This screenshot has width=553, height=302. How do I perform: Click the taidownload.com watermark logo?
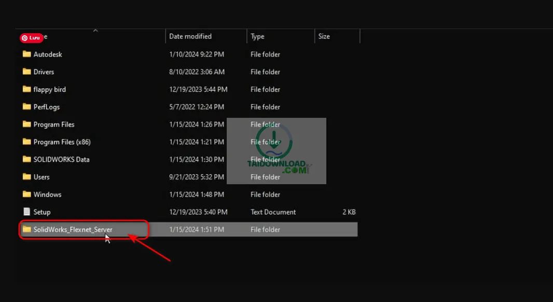coord(276,151)
